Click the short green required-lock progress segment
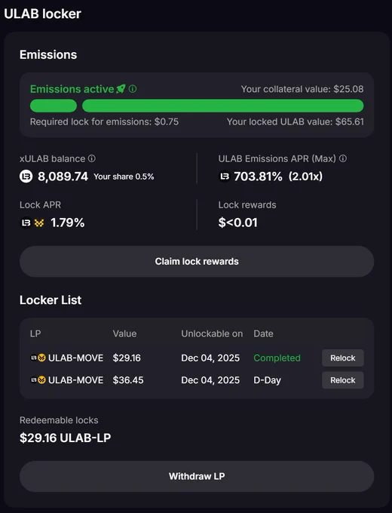Viewport: 392px width, 513px height. [54, 106]
